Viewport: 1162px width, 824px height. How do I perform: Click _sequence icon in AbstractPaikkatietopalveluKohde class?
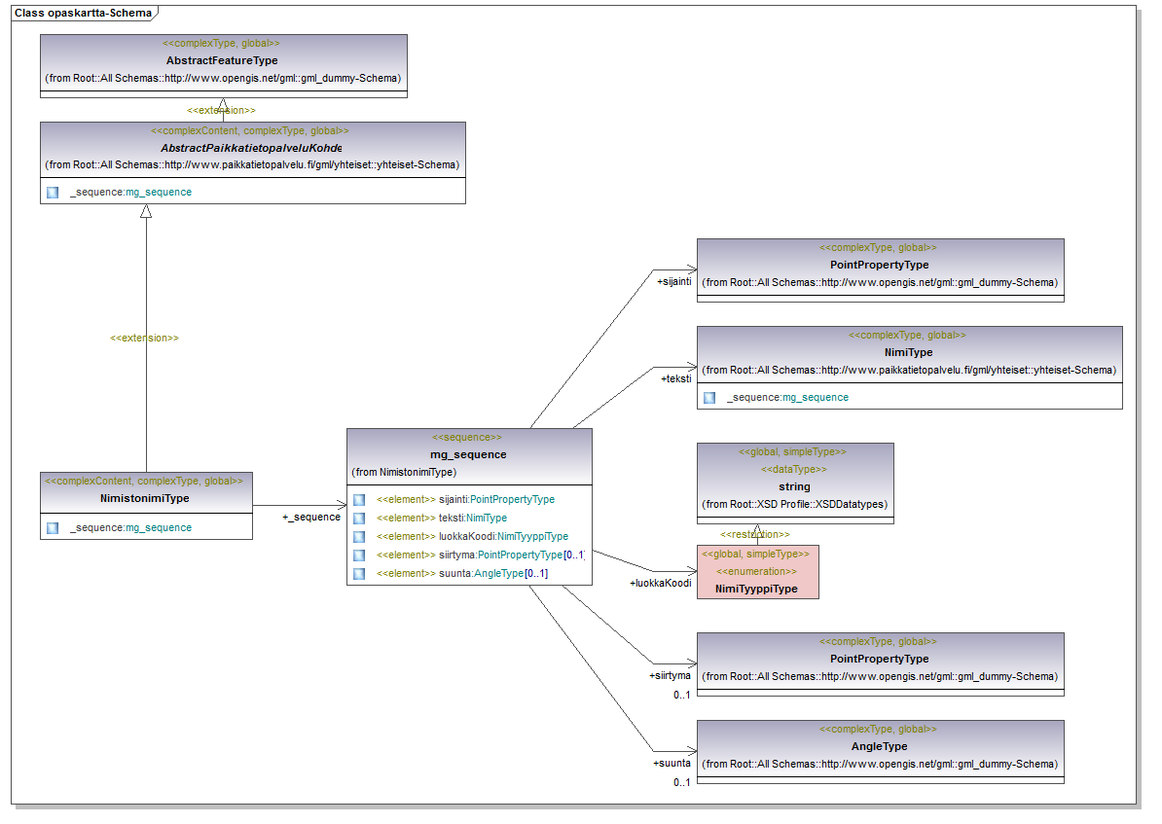pyautogui.click(x=53, y=192)
